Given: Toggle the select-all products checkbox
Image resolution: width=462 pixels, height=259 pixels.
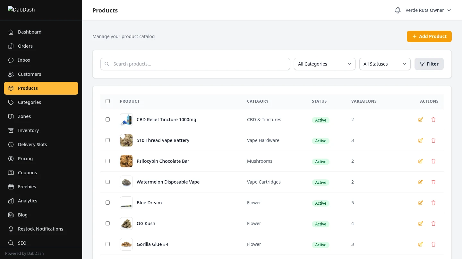Looking at the screenshot, I should 107,101.
